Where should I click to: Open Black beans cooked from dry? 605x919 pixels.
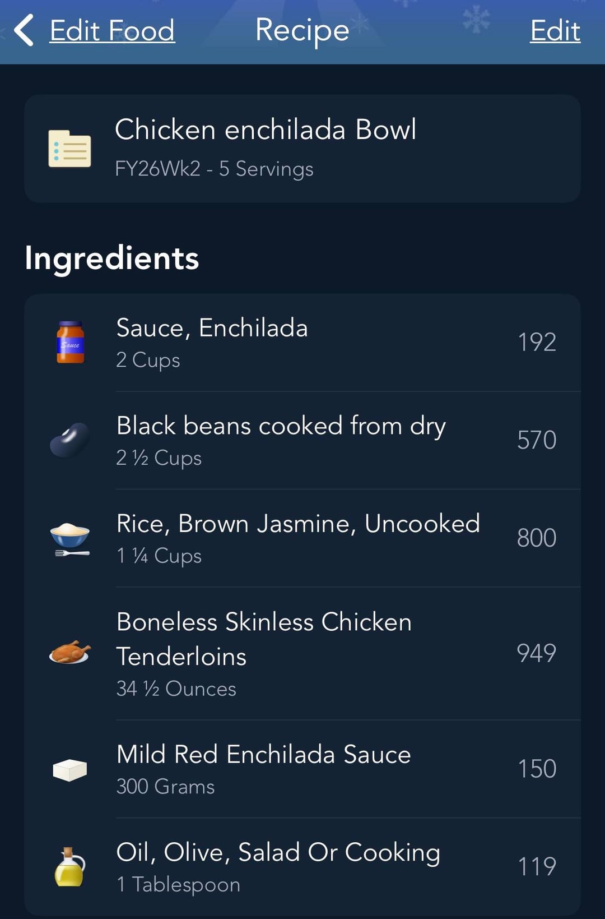click(281, 426)
